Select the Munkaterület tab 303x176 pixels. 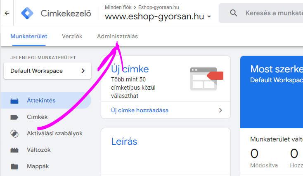coord(28,36)
